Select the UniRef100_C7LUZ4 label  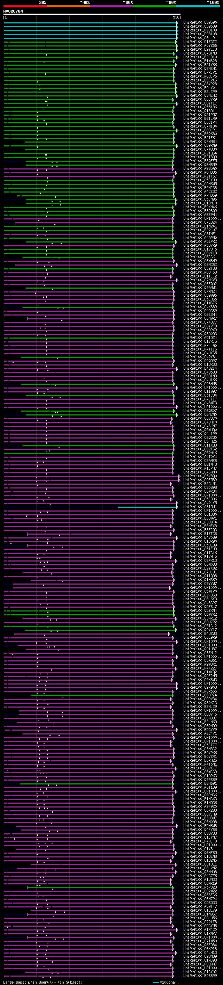pyautogui.click(x=200, y=223)
